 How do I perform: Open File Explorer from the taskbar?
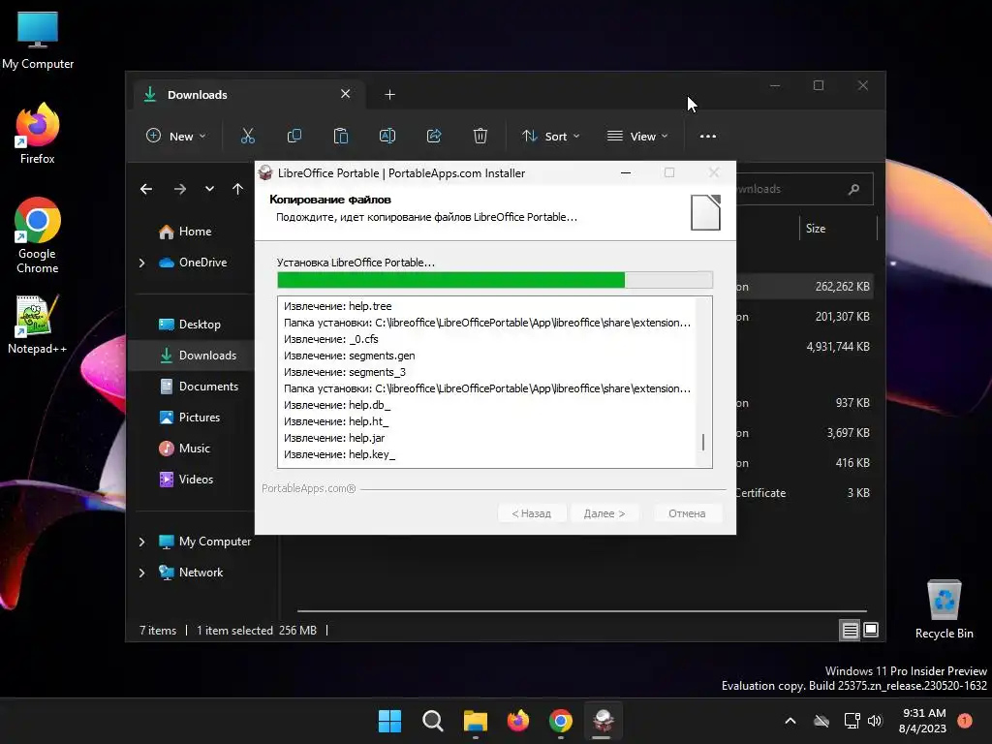pos(475,721)
